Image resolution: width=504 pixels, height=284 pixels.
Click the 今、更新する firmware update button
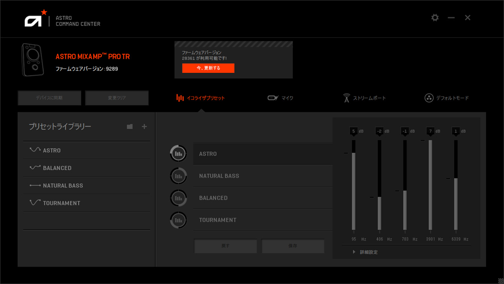point(208,68)
